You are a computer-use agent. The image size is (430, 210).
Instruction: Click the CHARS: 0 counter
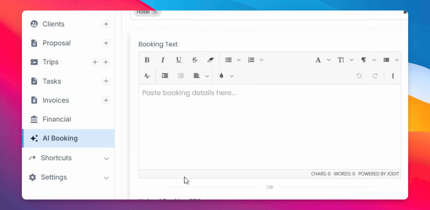(321, 174)
